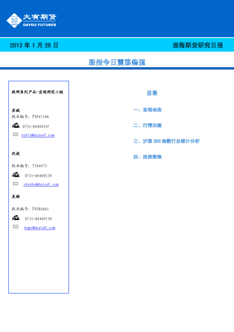
Task: Click the 目录 heading
Action: tap(152, 93)
